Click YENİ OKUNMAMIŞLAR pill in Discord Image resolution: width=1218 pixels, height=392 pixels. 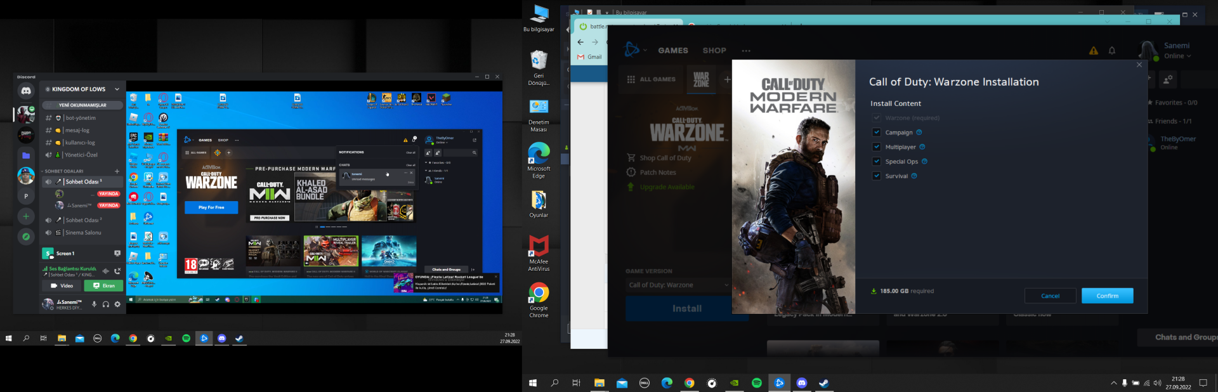point(83,105)
